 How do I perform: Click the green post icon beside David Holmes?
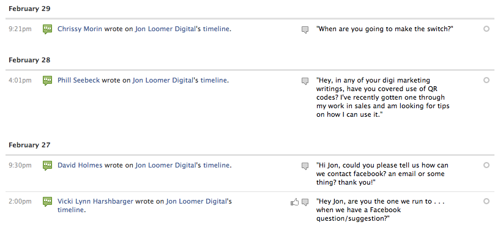pyautogui.click(x=48, y=166)
